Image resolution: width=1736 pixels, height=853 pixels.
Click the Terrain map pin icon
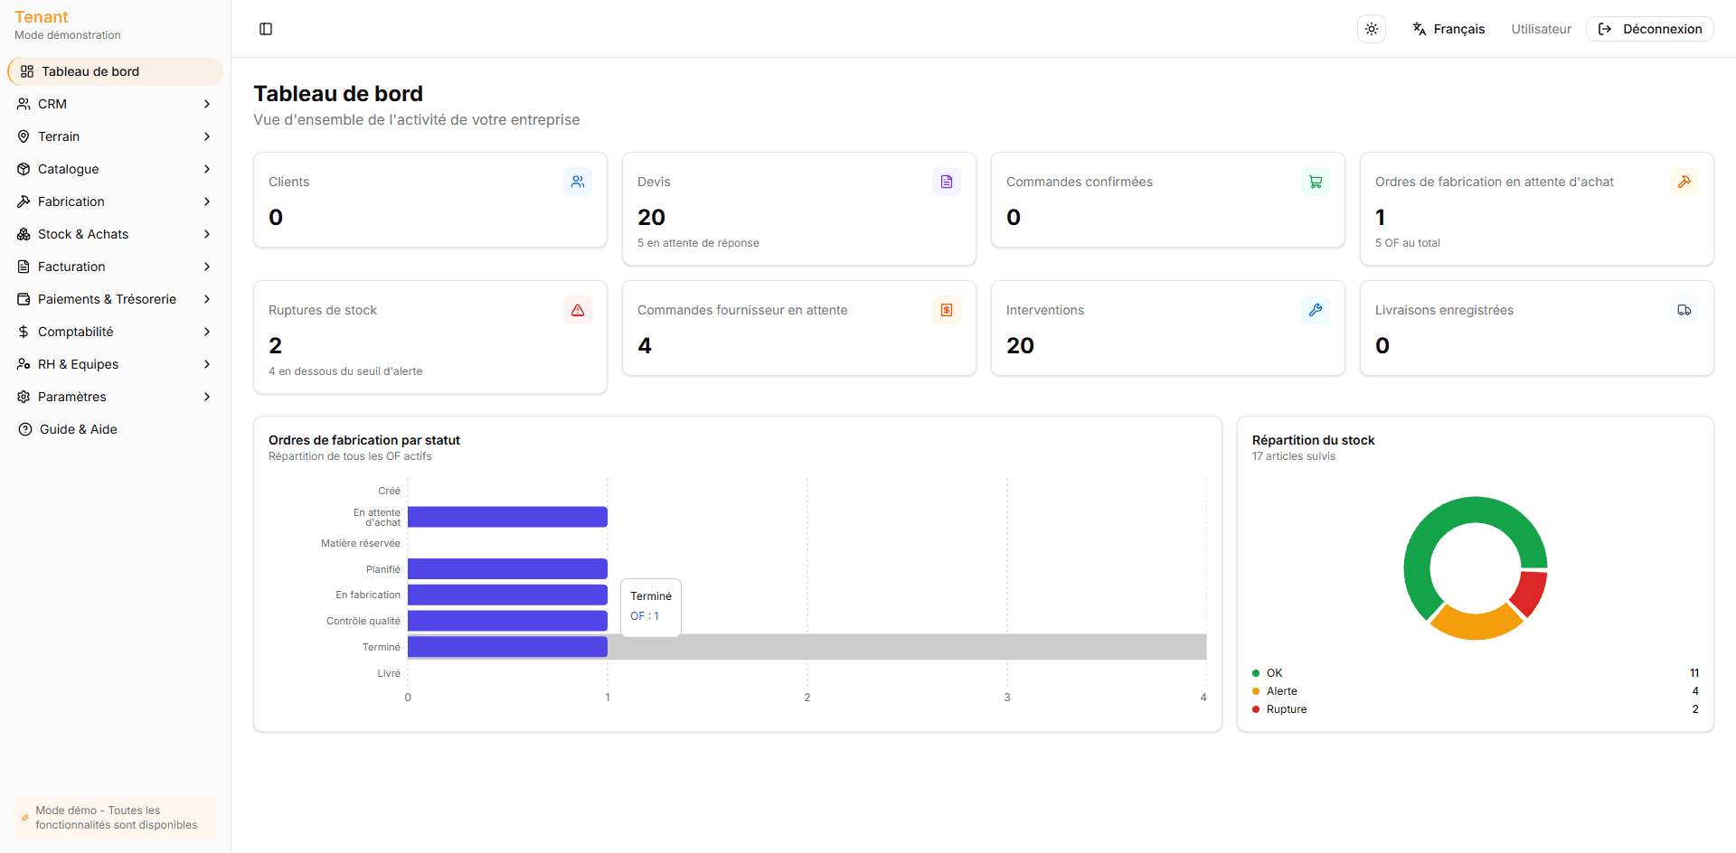pyautogui.click(x=24, y=136)
